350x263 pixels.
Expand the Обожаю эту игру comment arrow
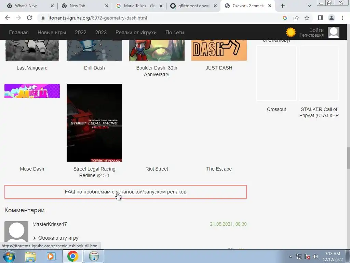coord(35,238)
